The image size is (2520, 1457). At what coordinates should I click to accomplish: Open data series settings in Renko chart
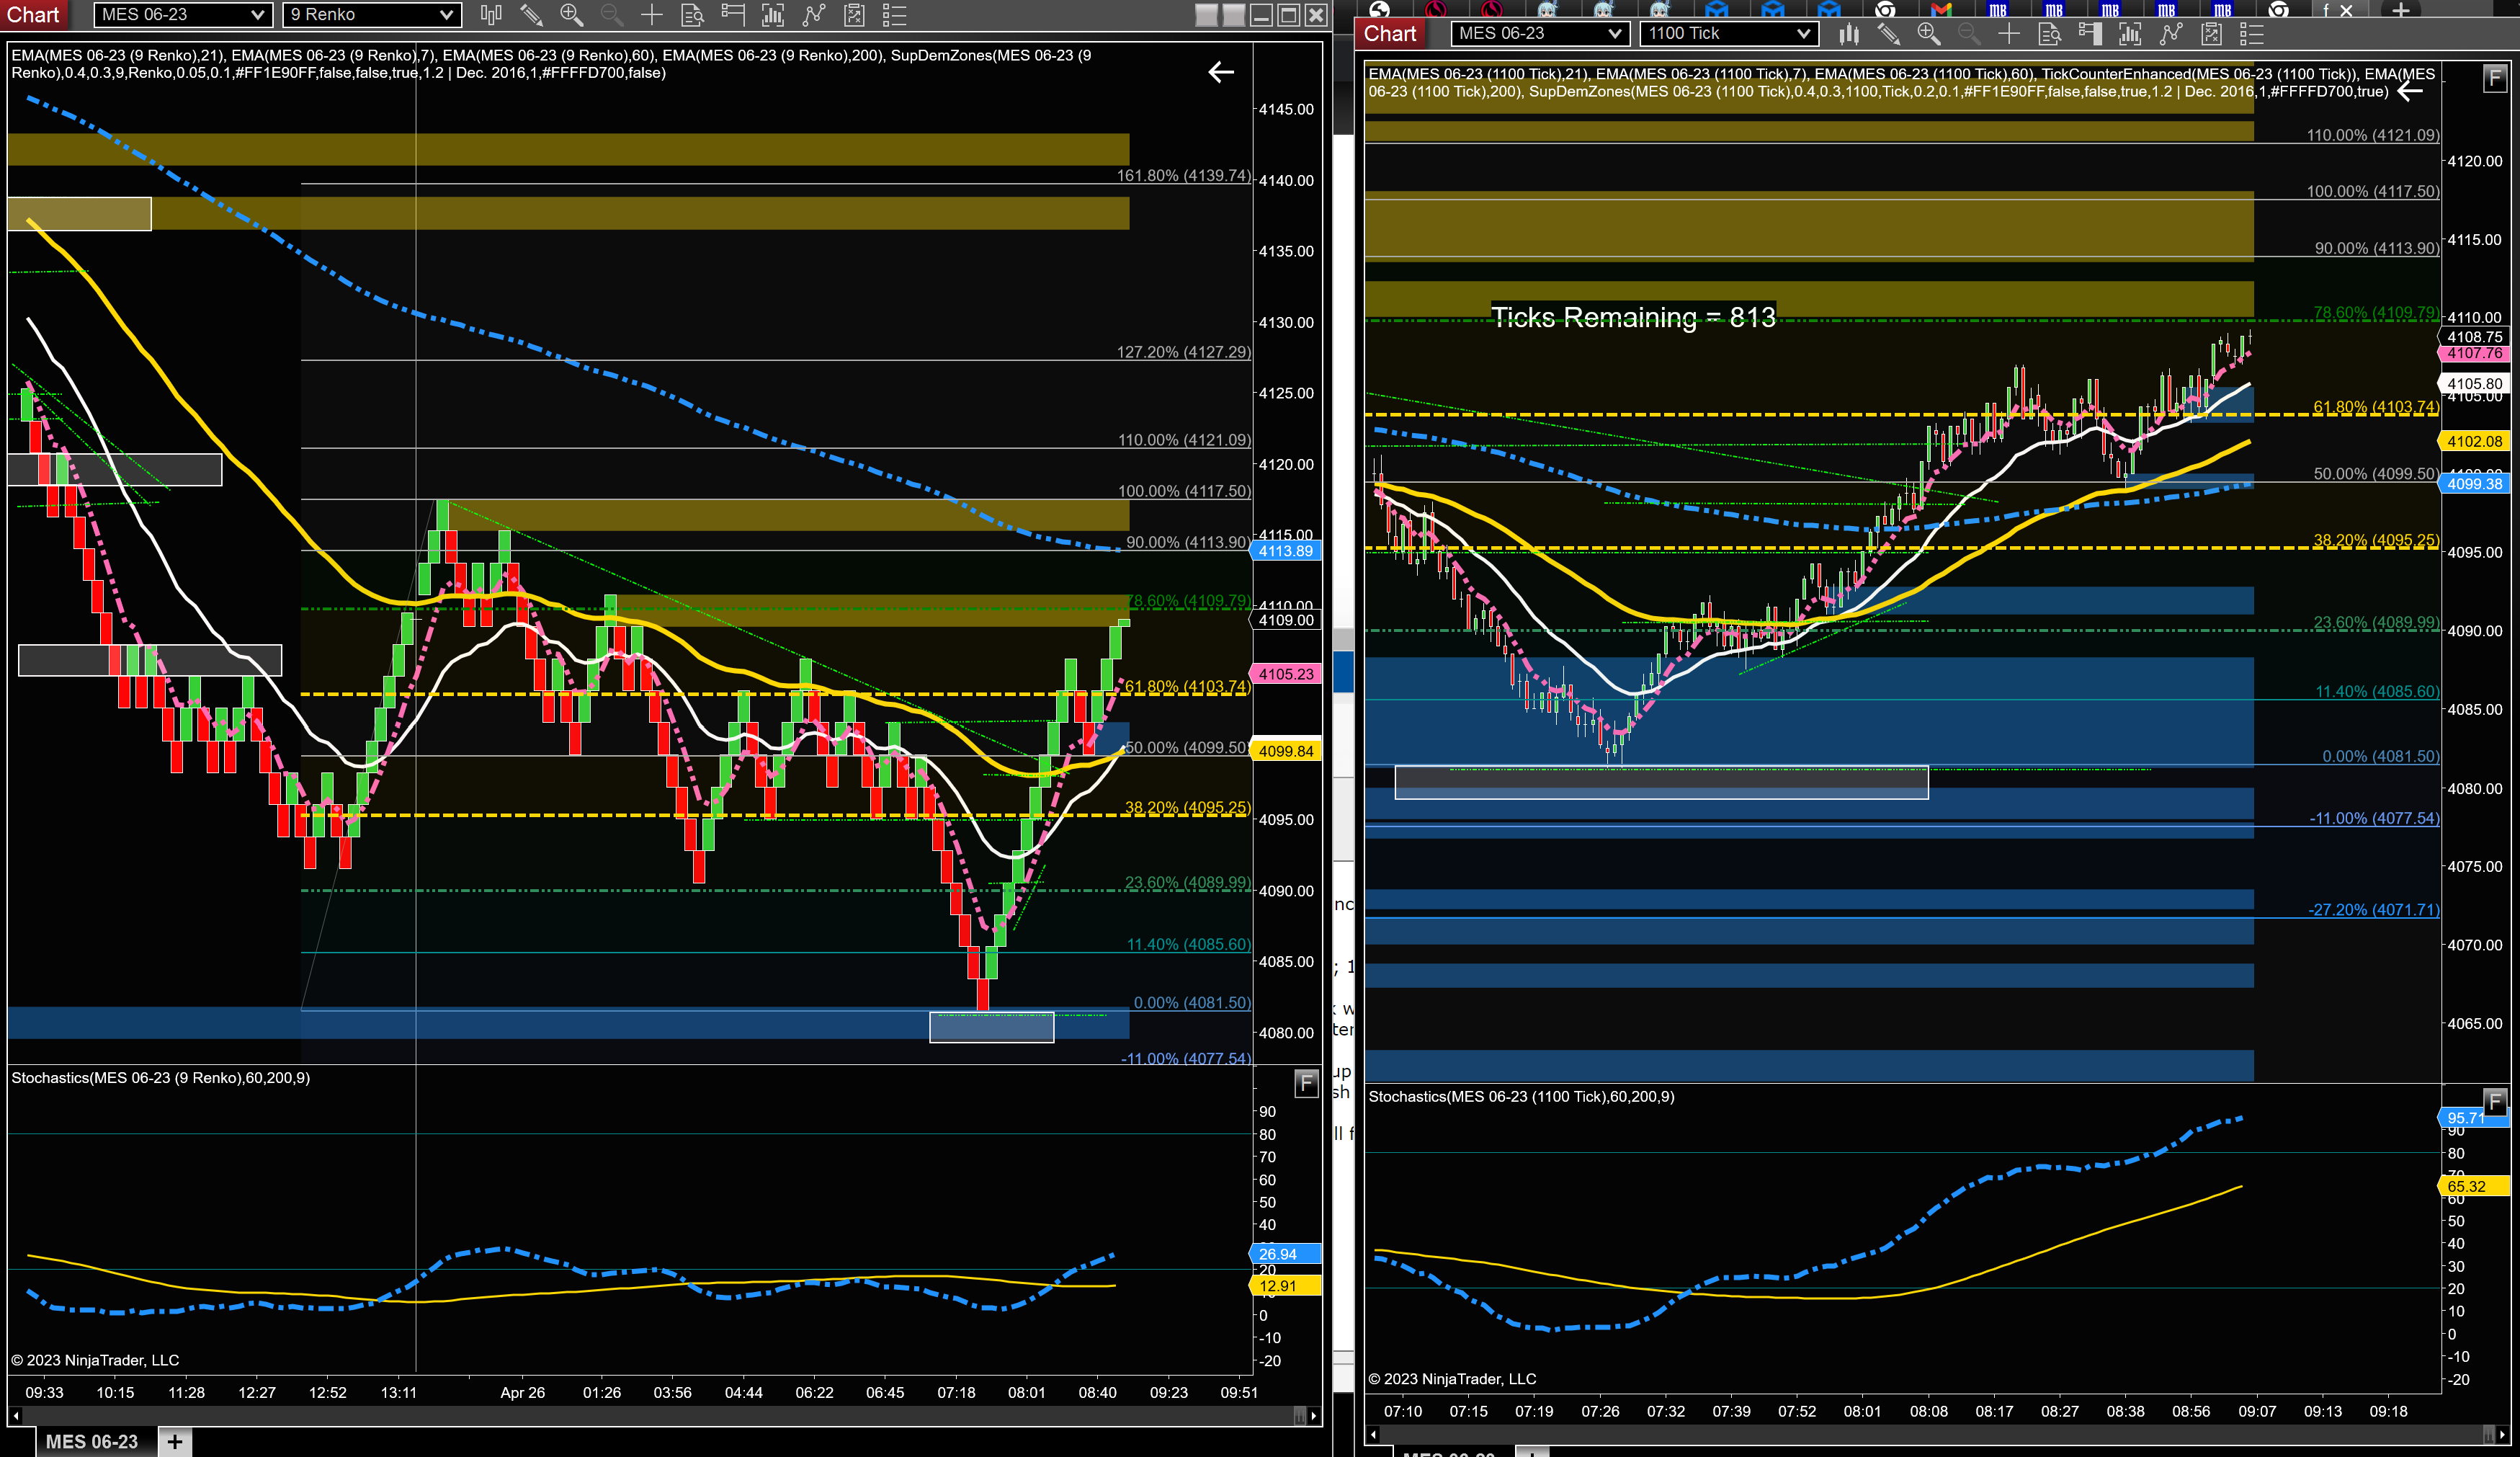[x=773, y=15]
